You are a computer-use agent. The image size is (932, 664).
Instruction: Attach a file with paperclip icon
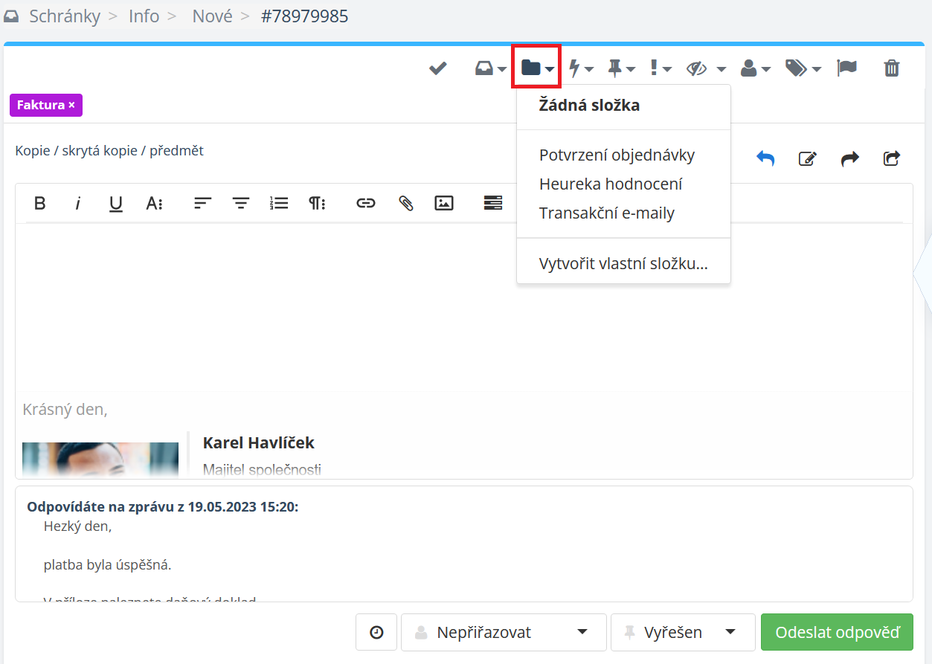[x=405, y=203]
